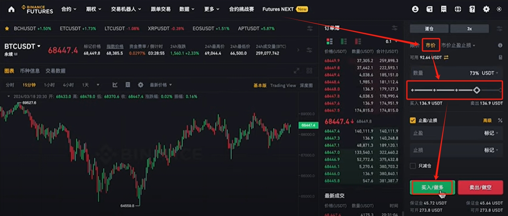The image size is (508, 216).
Task: Switch to Trading View chart
Action: point(283,85)
